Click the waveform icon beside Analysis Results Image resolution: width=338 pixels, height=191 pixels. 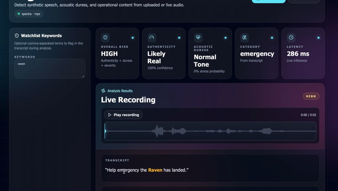pos(103,90)
